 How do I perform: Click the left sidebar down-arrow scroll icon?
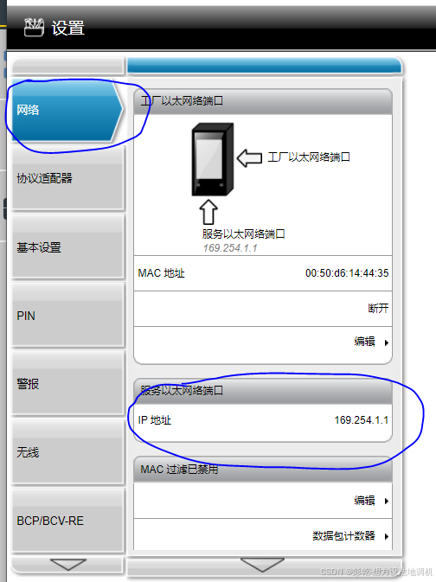pos(68,565)
